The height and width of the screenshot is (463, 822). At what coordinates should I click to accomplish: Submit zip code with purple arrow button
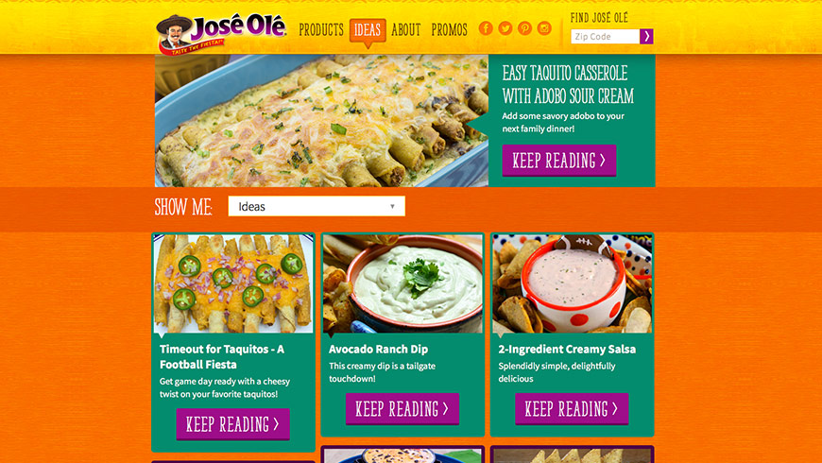click(646, 36)
